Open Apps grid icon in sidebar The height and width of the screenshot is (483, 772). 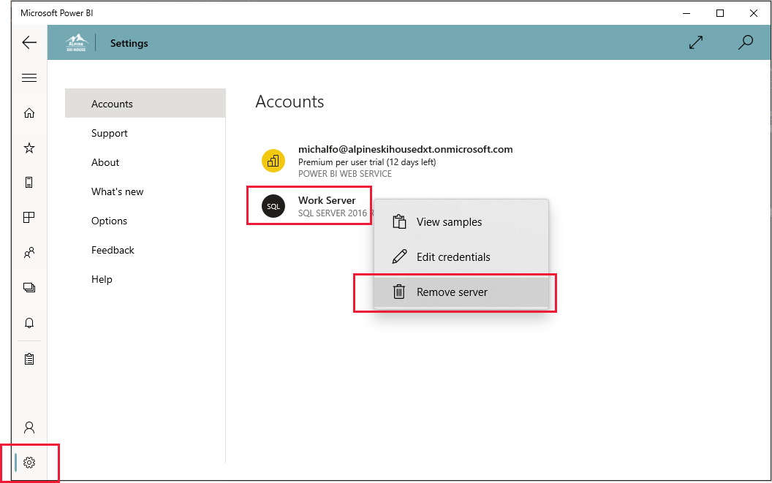coord(29,217)
